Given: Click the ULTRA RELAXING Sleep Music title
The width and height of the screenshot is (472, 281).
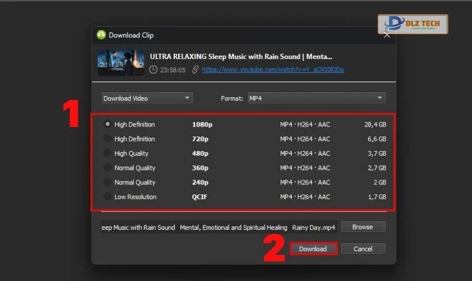Looking at the screenshot, I should click(241, 57).
